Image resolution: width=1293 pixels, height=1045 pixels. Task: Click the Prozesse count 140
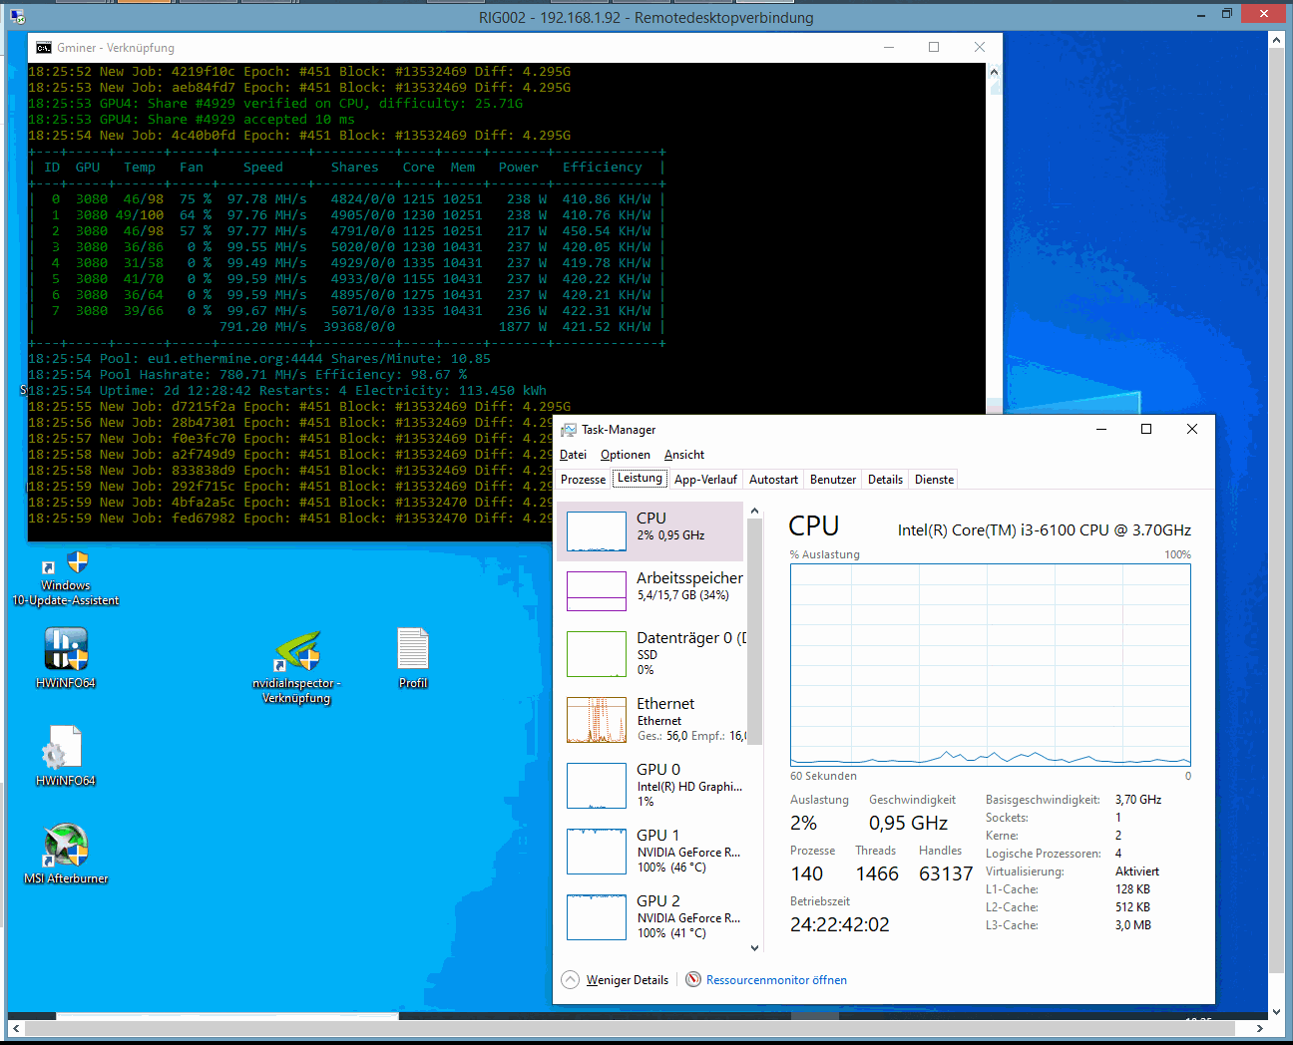(806, 873)
